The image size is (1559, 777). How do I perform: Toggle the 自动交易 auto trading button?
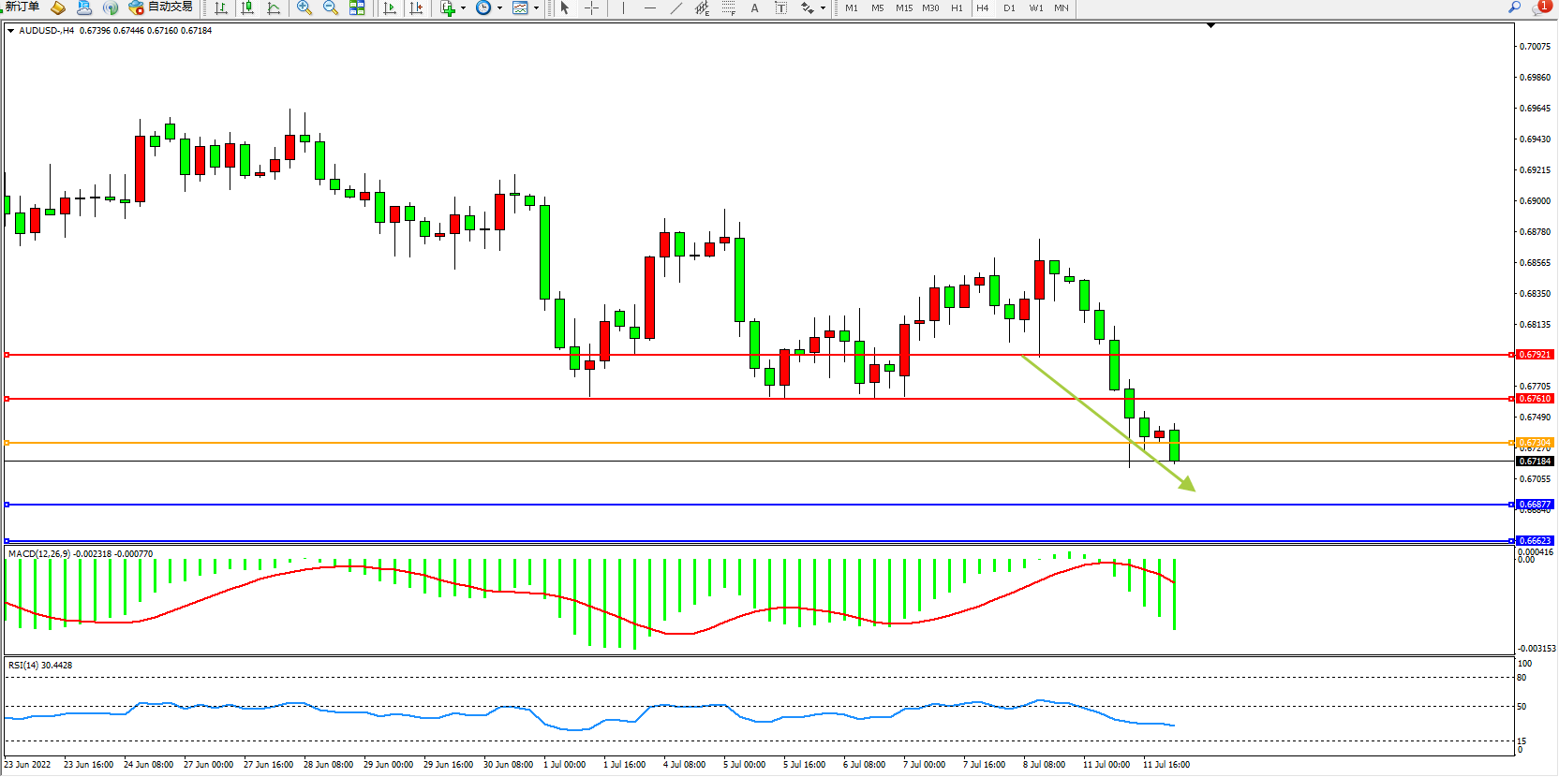point(160,7)
